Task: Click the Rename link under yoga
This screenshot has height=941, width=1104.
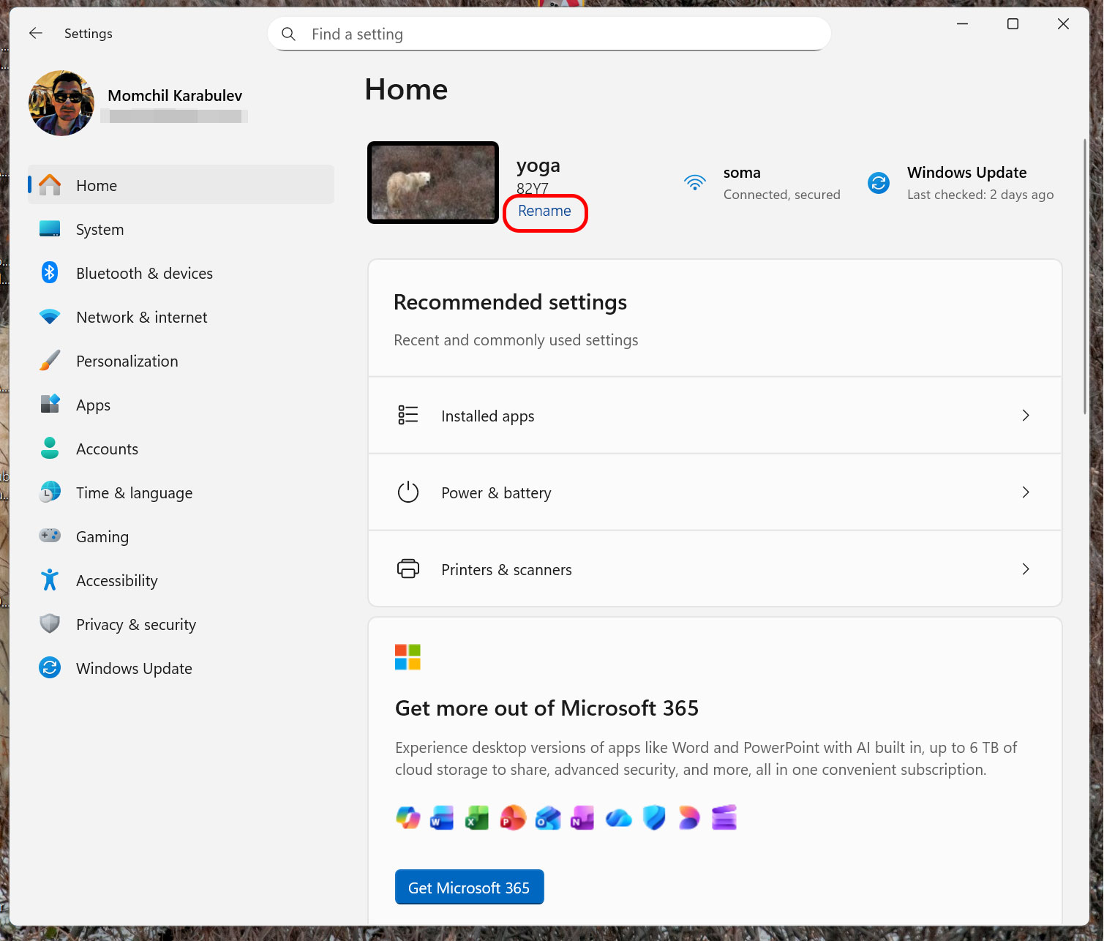Action: 544,211
